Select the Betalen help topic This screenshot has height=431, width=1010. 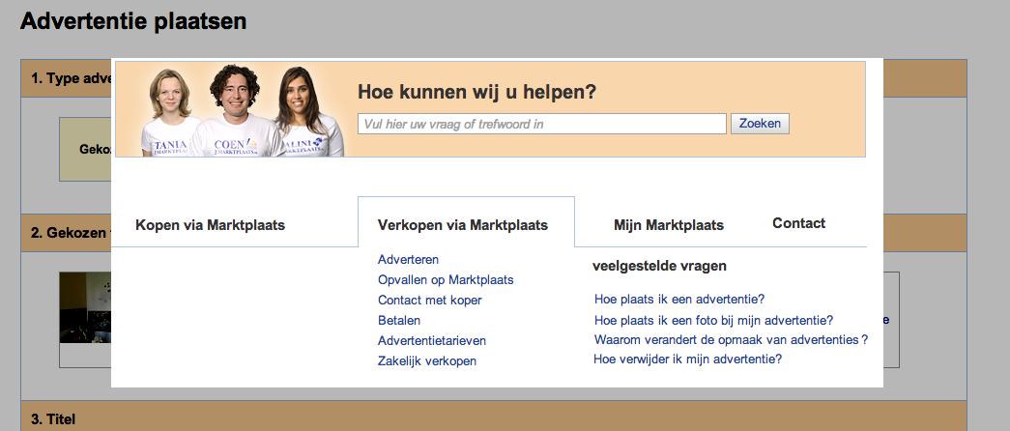coord(399,321)
